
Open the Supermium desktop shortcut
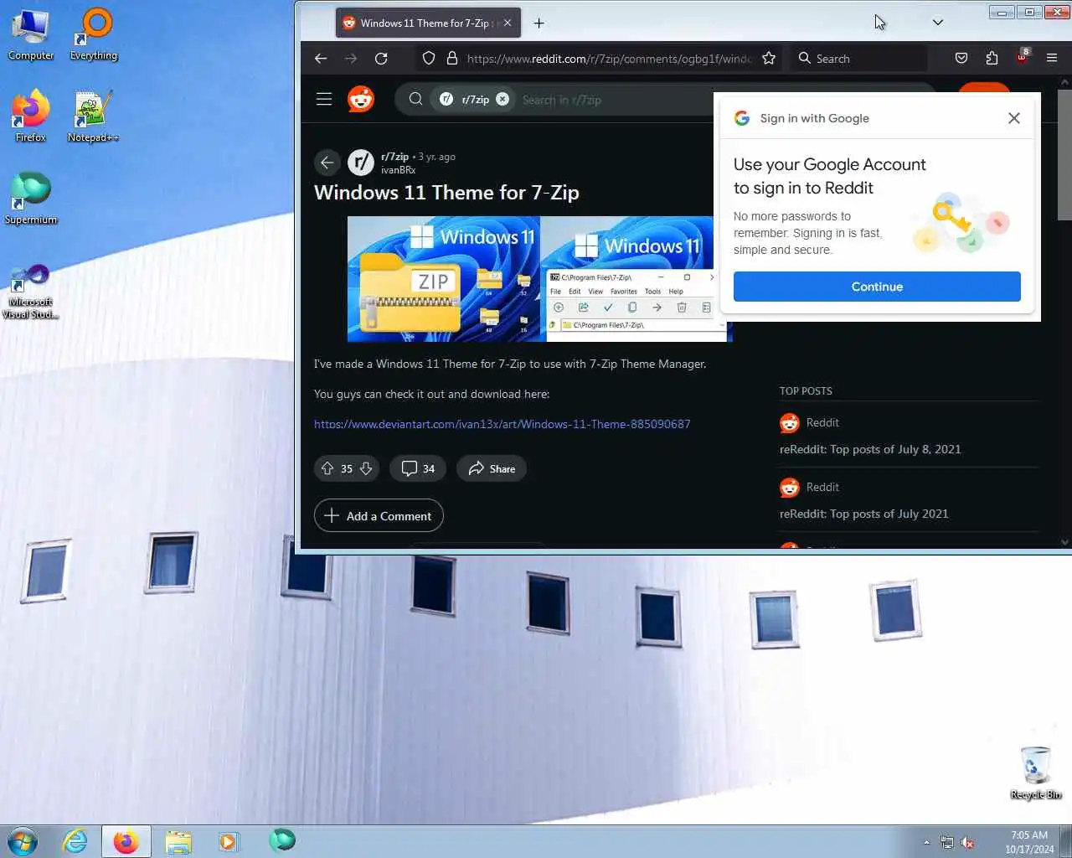click(31, 199)
